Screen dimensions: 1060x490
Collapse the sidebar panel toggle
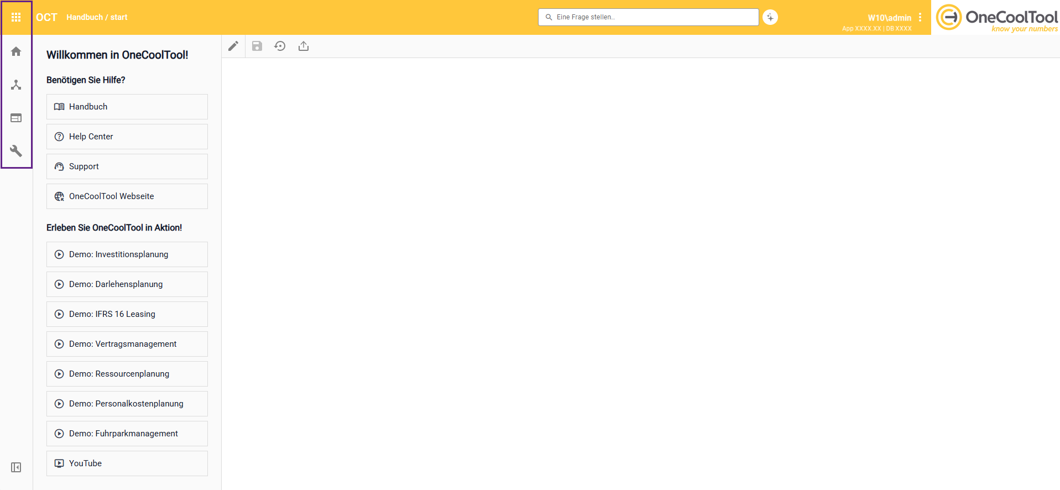16,467
